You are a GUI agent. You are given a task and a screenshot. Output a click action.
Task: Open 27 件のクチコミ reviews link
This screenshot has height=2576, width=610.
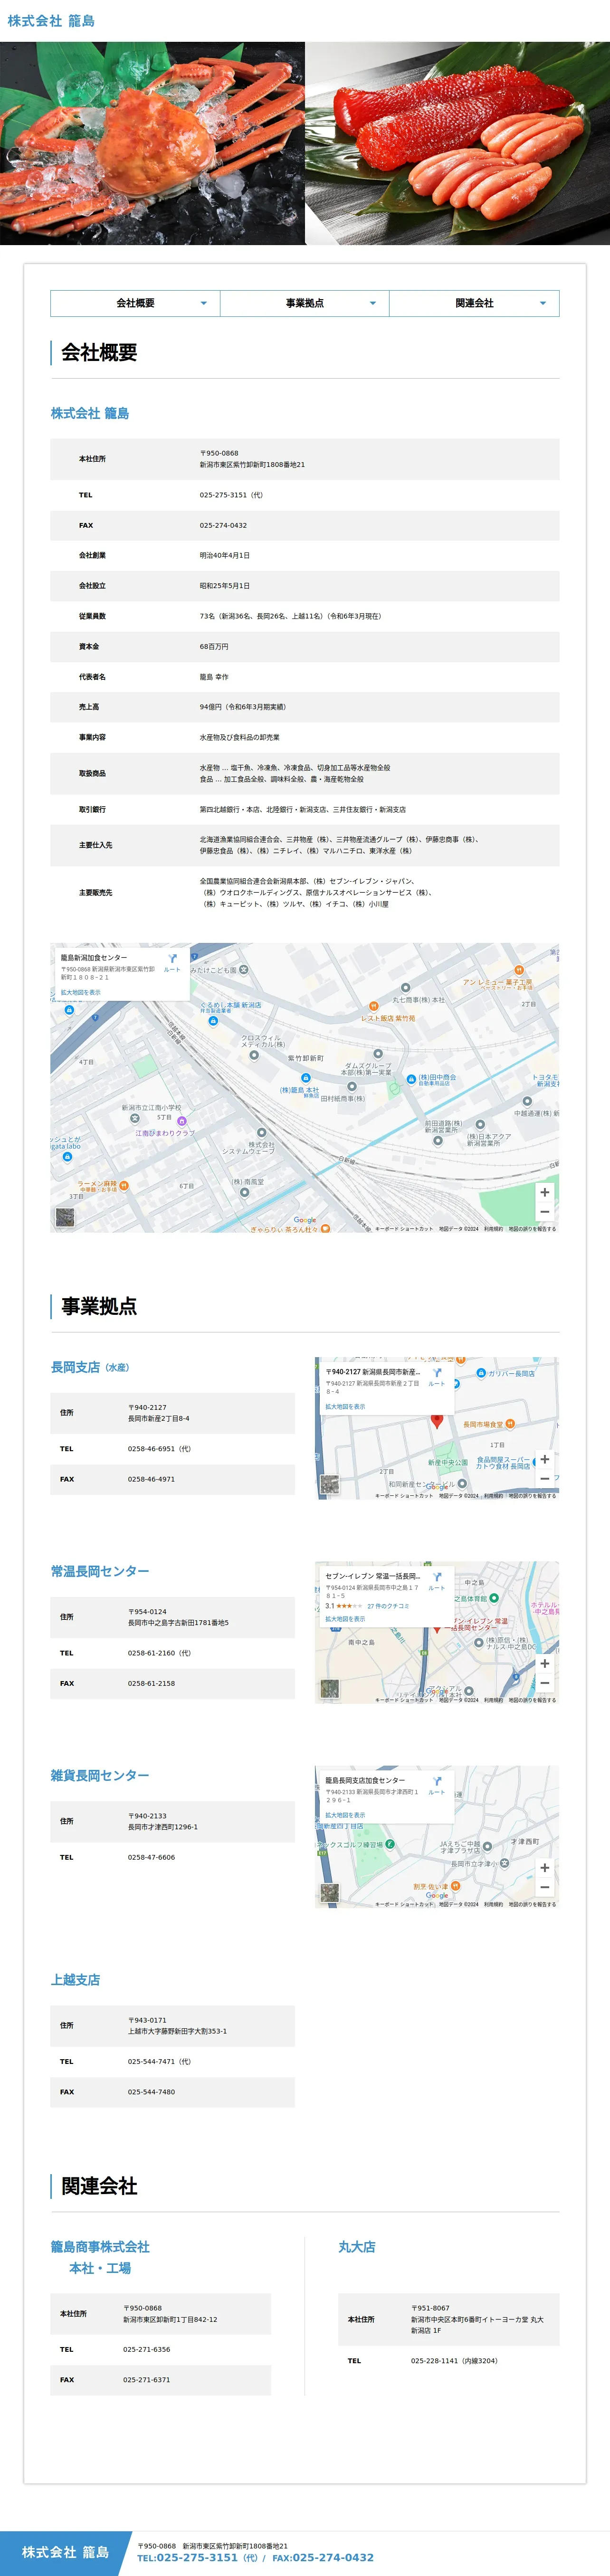click(388, 1606)
